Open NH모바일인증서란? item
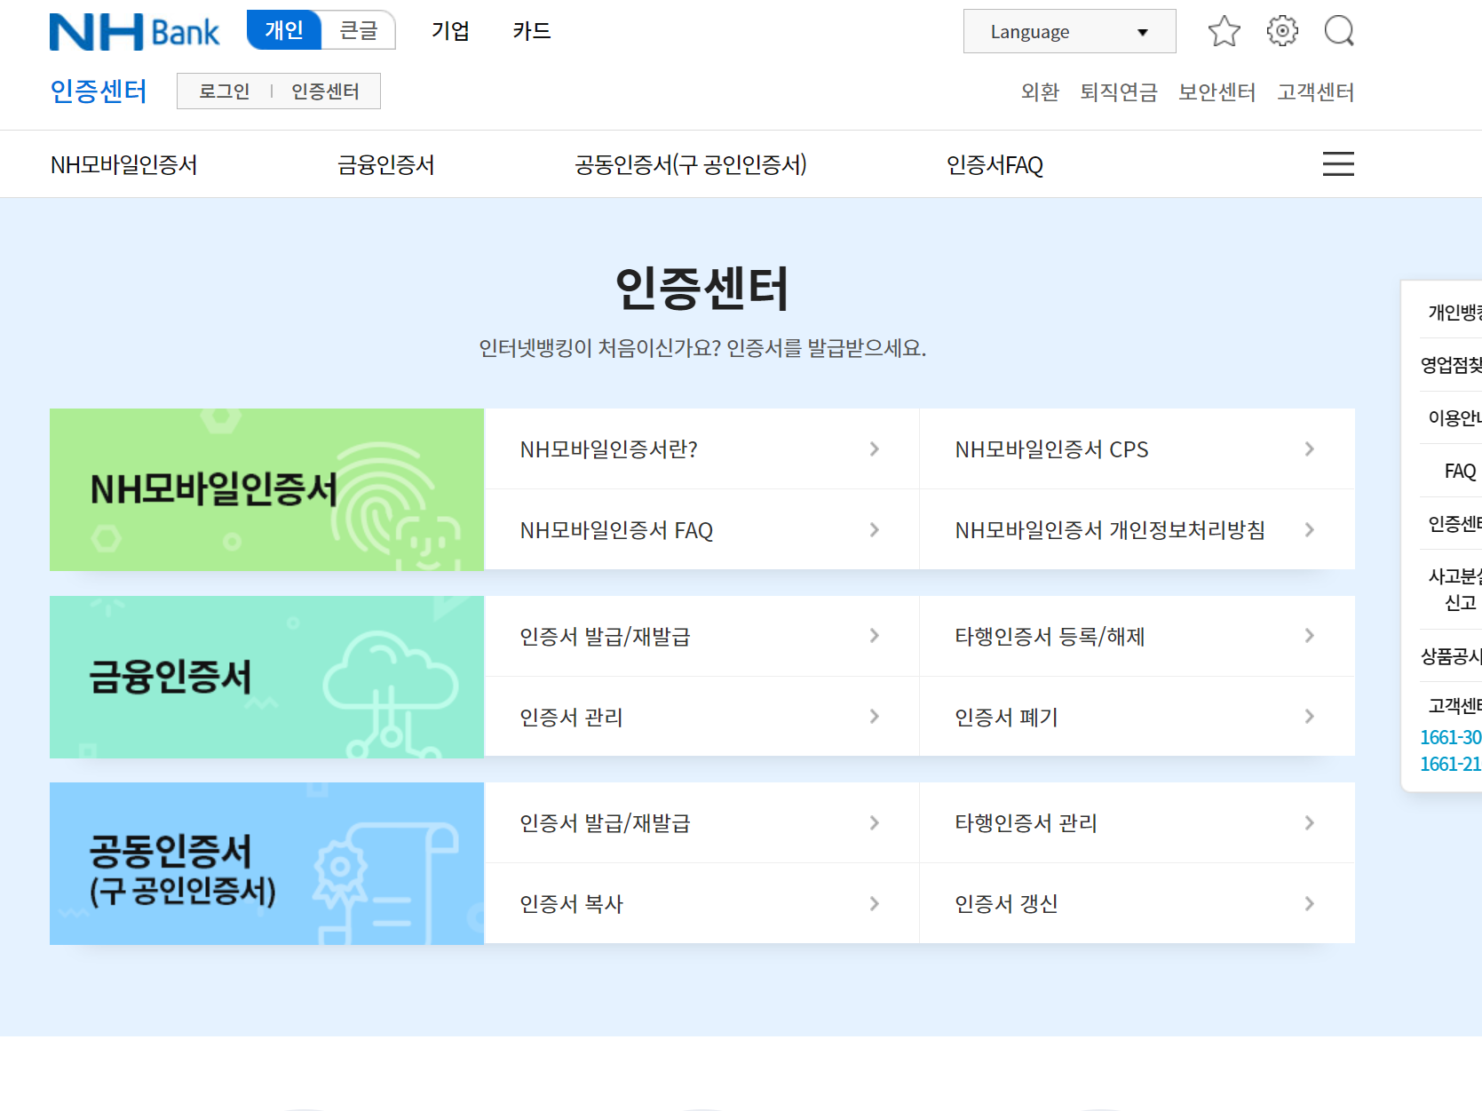Viewport: 1482px width, 1111px height. [x=701, y=449]
